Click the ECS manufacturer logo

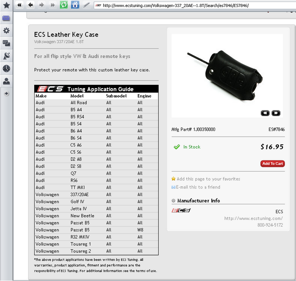pos(181,210)
